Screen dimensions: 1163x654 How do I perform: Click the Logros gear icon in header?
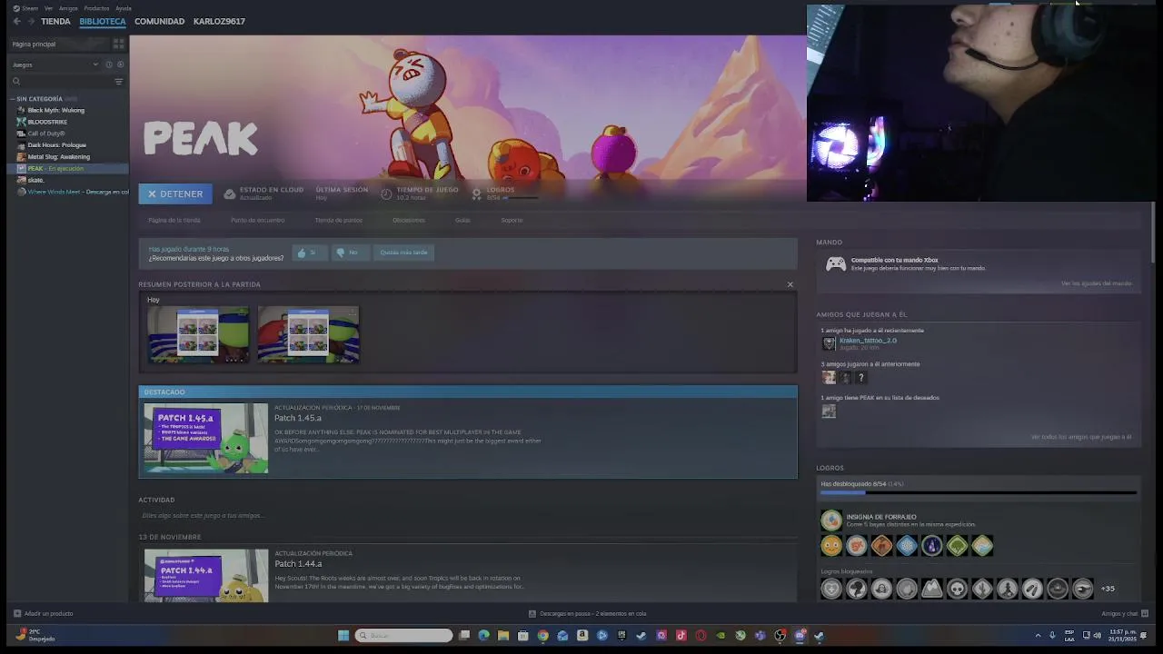pos(476,193)
